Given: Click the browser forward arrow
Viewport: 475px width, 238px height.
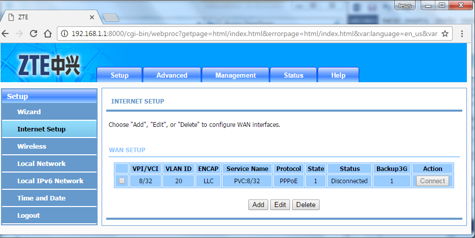Looking at the screenshot, I should click(19, 33).
